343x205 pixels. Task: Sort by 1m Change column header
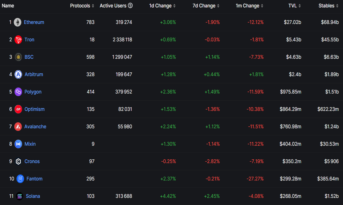tap(250, 6)
